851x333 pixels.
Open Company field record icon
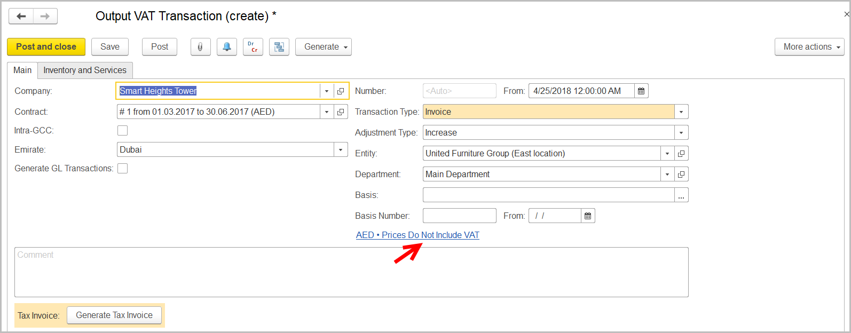pyautogui.click(x=341, y=91)
